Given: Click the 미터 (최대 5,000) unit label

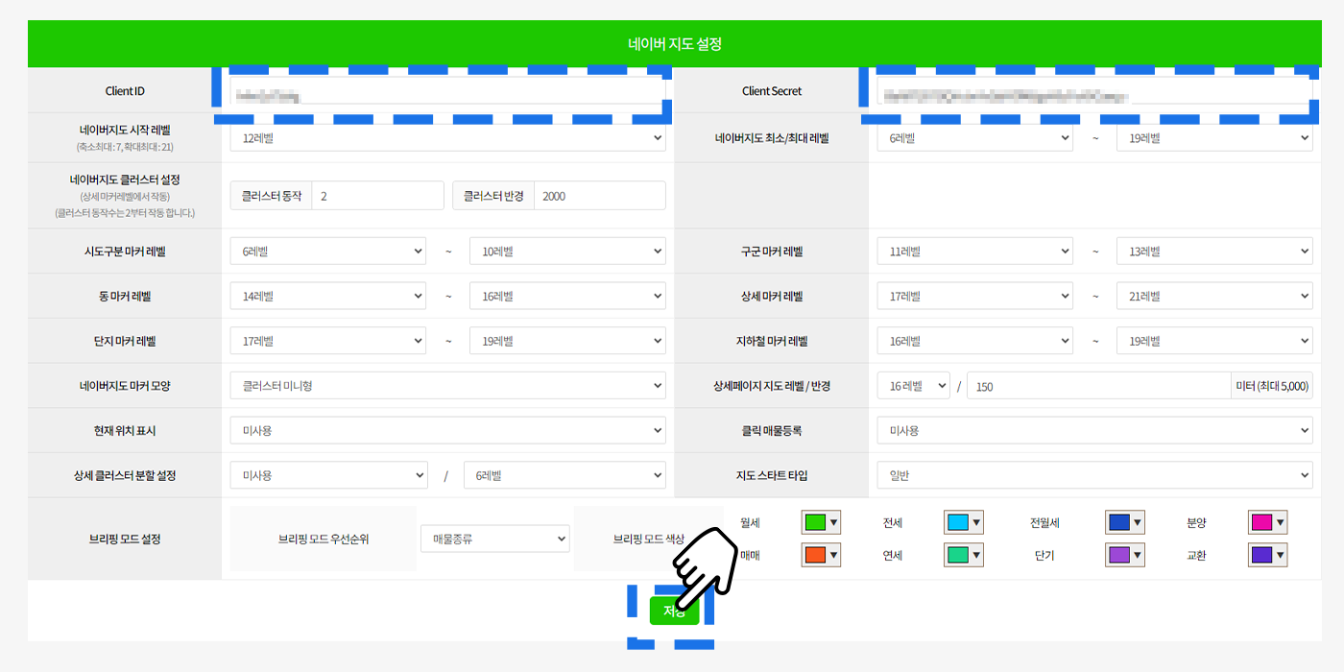Looking at the screenshot, I should pos(1271,386).
